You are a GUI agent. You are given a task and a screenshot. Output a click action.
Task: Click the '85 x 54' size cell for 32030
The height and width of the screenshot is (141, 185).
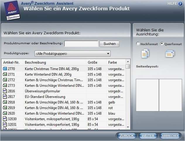93,119
